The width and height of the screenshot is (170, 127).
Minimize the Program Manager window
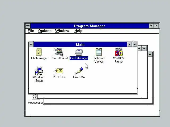151,26
